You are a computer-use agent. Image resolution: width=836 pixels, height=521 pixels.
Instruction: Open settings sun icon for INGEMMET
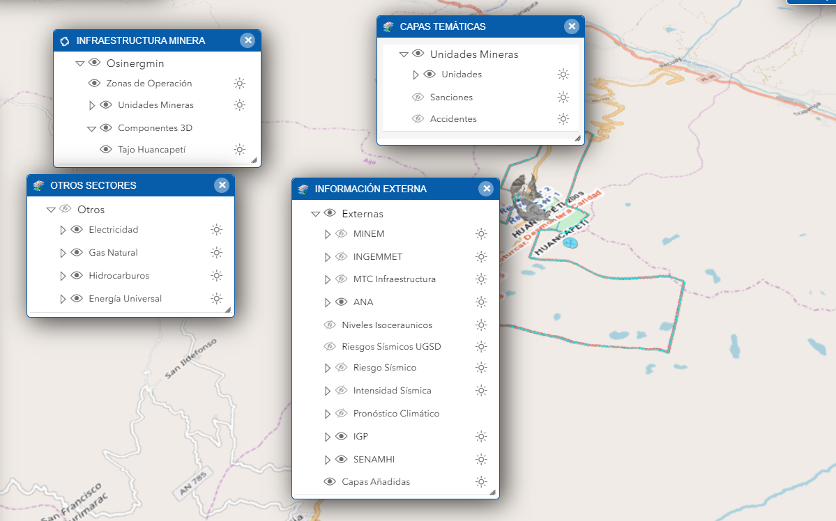point(481,257)
